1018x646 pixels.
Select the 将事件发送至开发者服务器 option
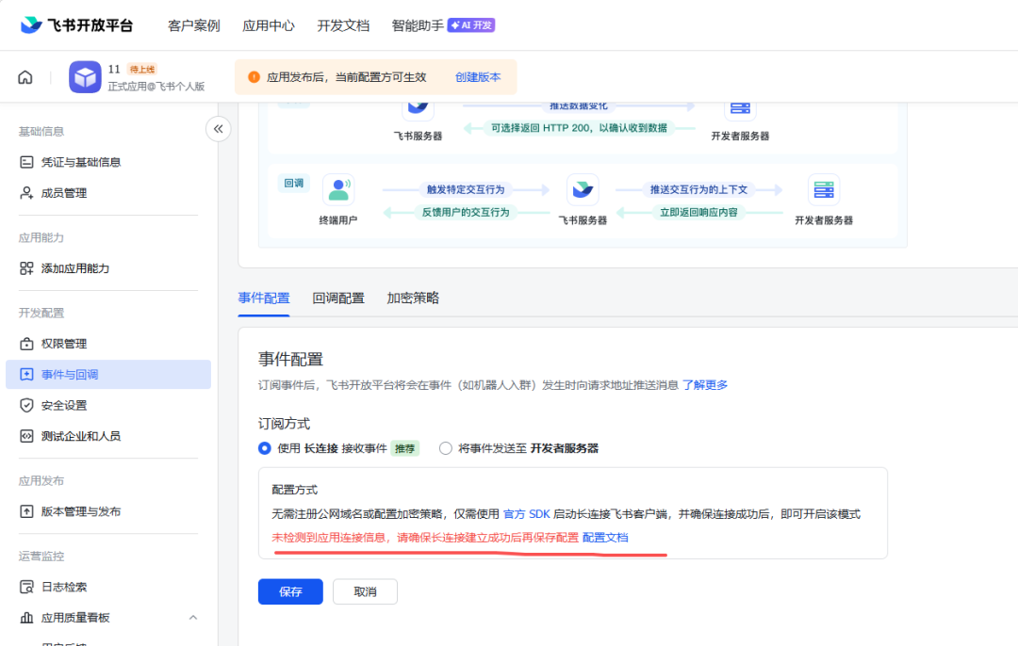tap(445, 448)
